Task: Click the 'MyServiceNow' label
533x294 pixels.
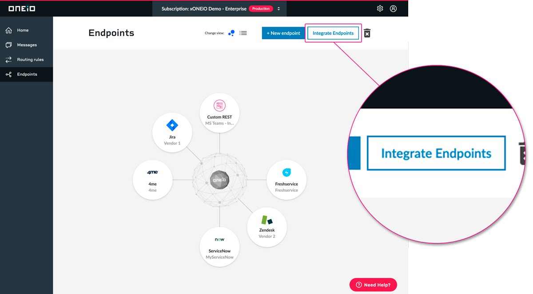Action: [x=219, y=257]
